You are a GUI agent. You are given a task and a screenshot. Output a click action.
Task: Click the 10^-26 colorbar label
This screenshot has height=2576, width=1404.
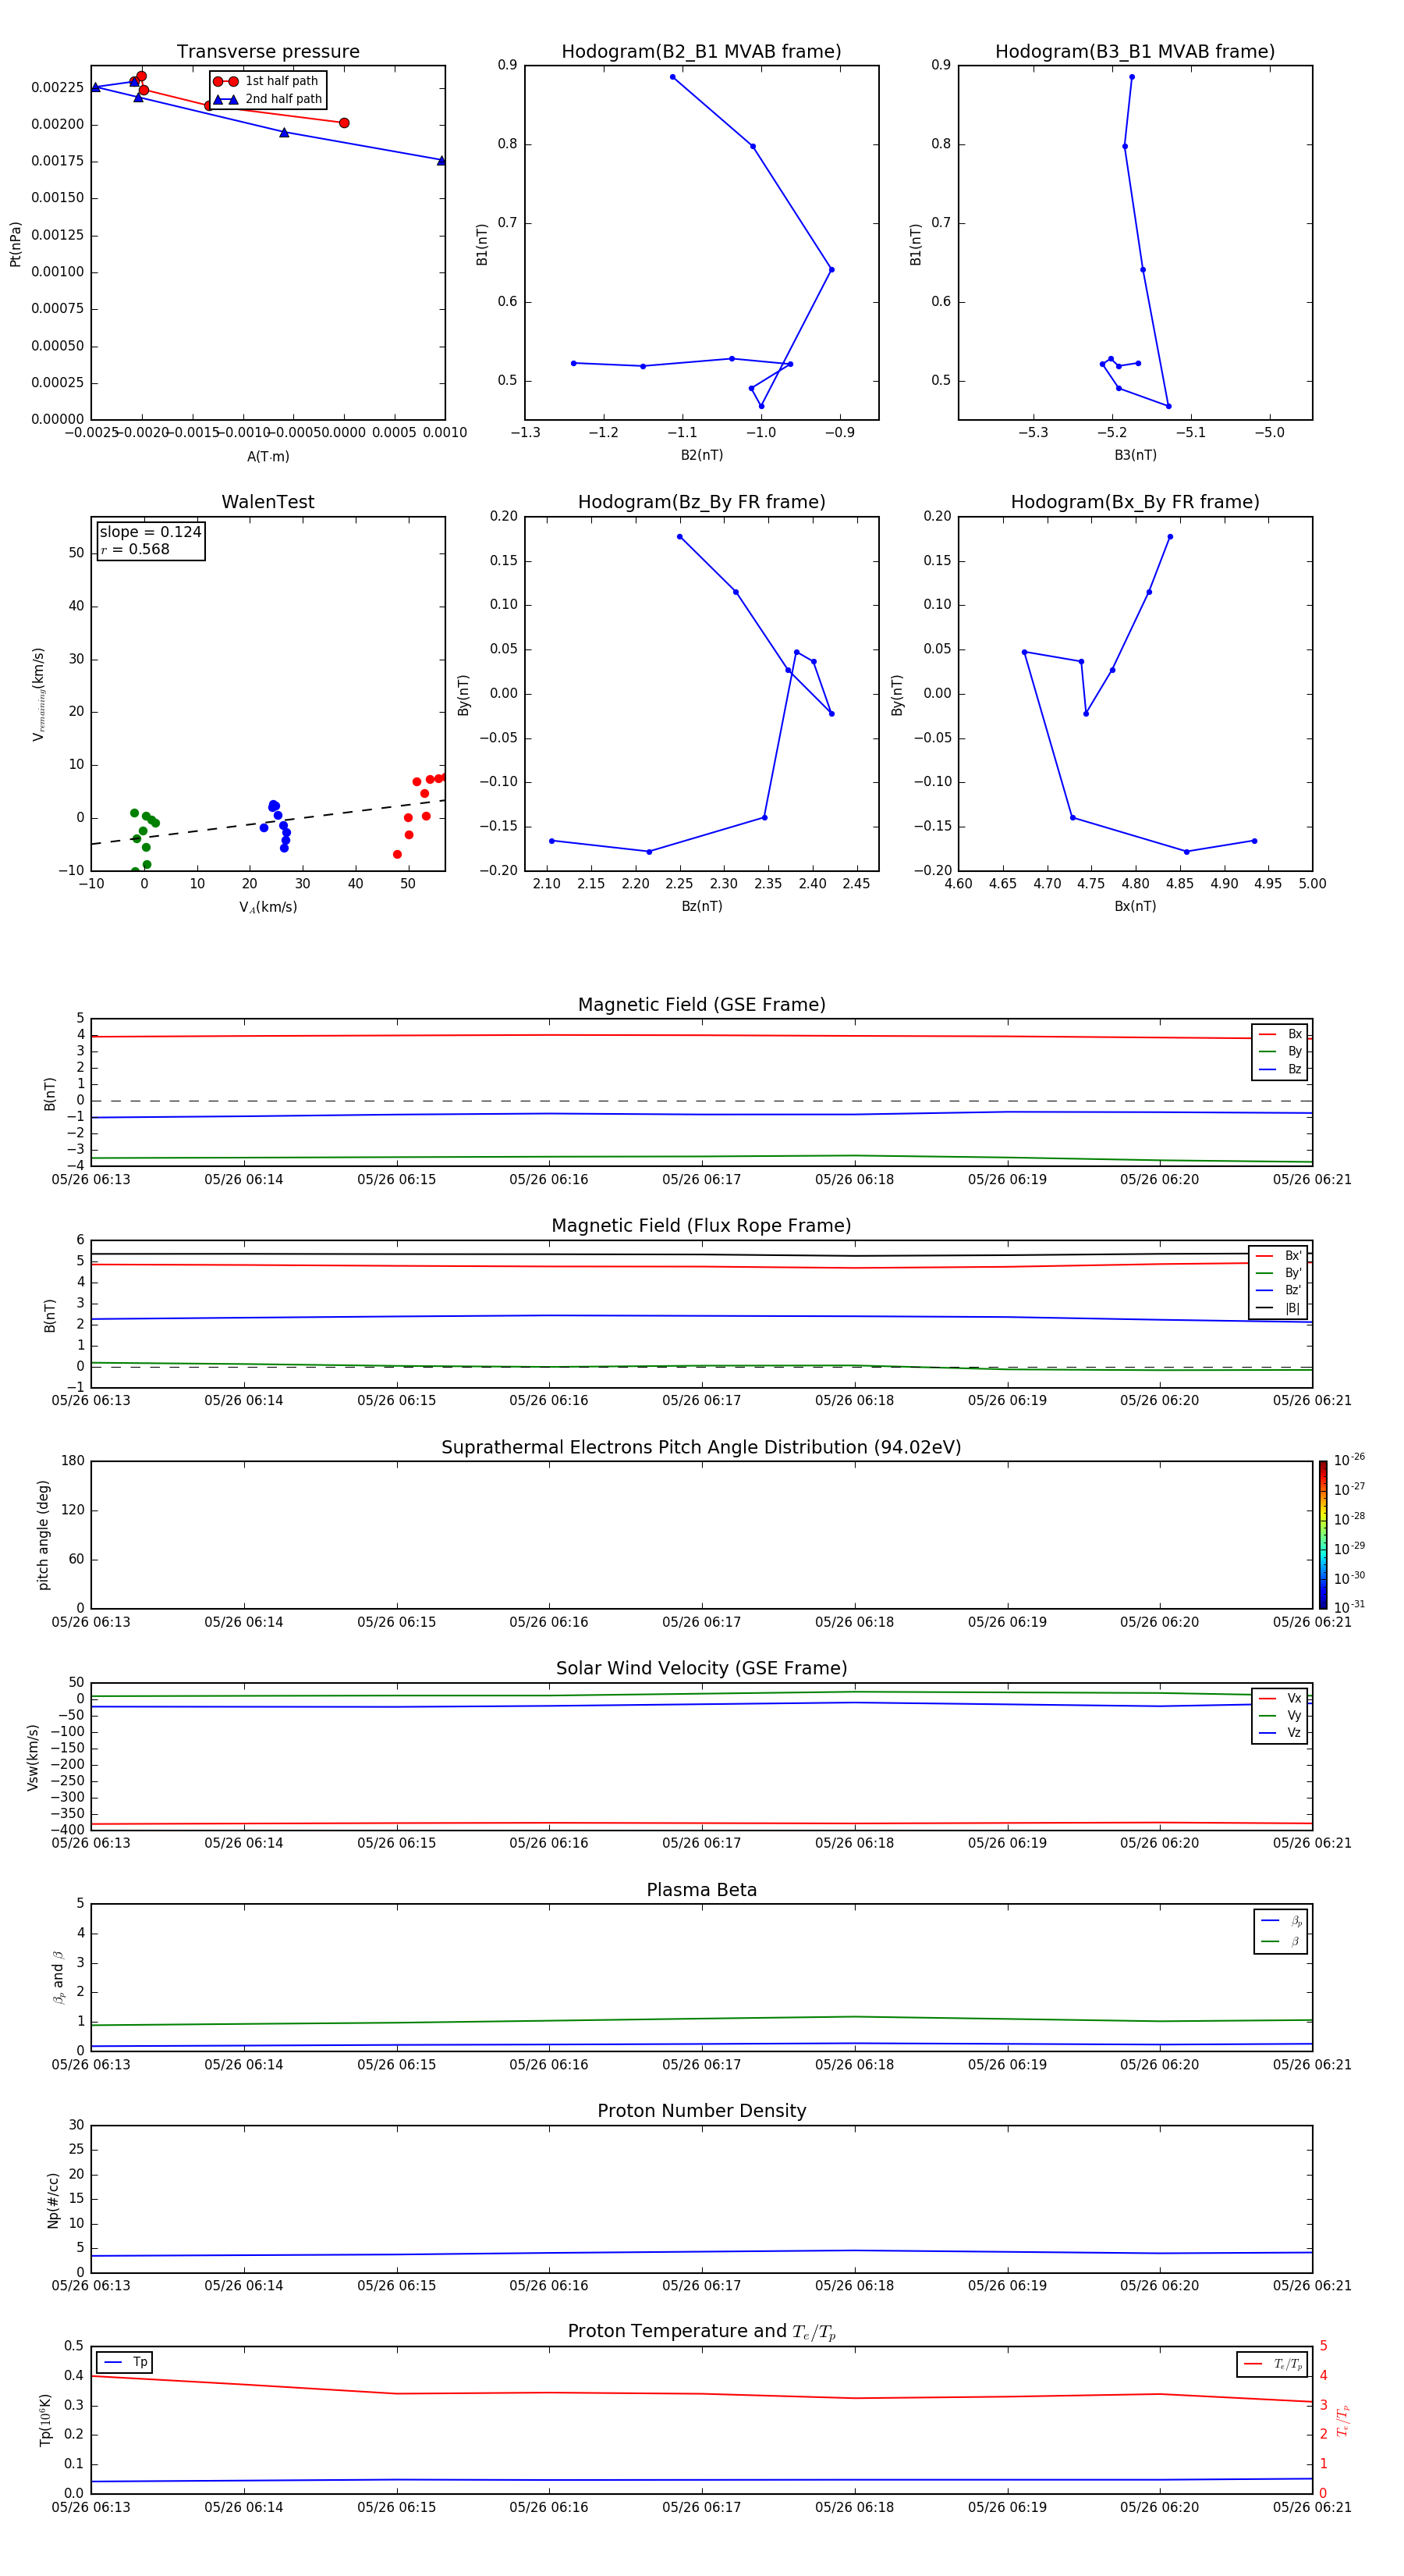tap(1349, 1460)
